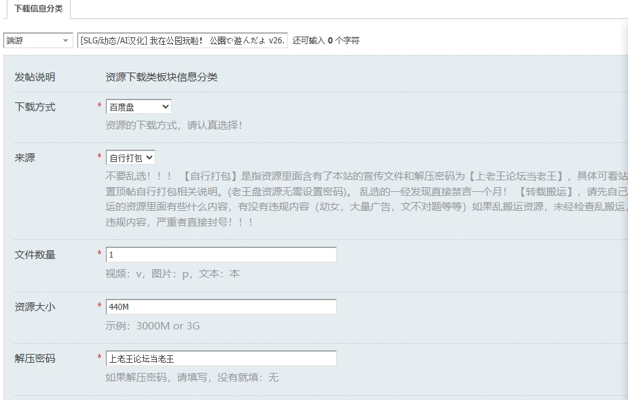Click the 还可输入 0 个字符 counter

(x=326, y=41)
